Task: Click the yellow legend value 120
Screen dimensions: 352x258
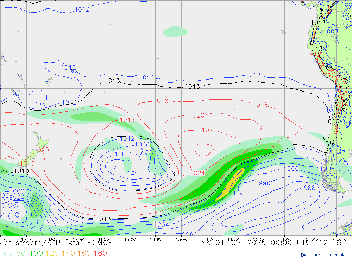Action: 52,253
